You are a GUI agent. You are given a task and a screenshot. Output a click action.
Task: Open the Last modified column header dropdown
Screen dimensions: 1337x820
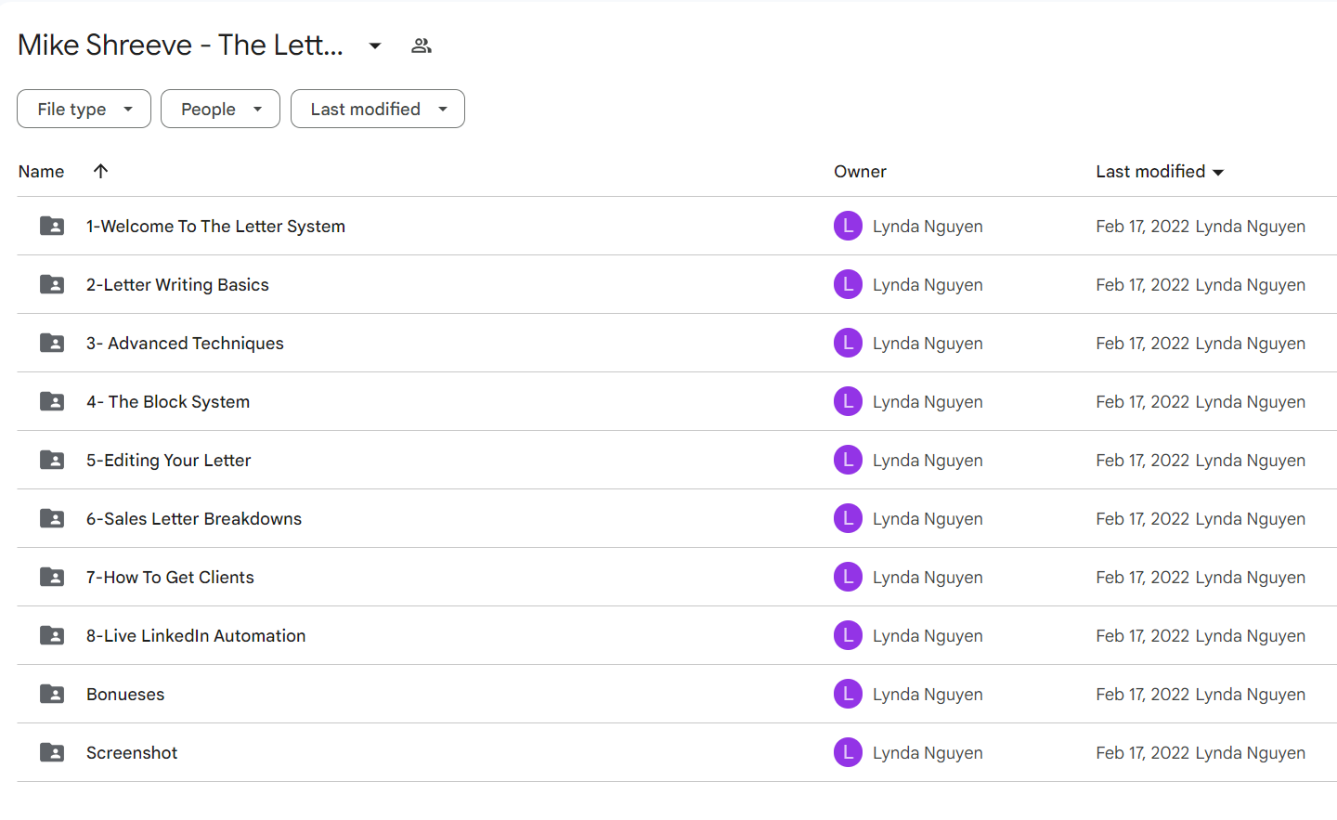pos(1160,172)
